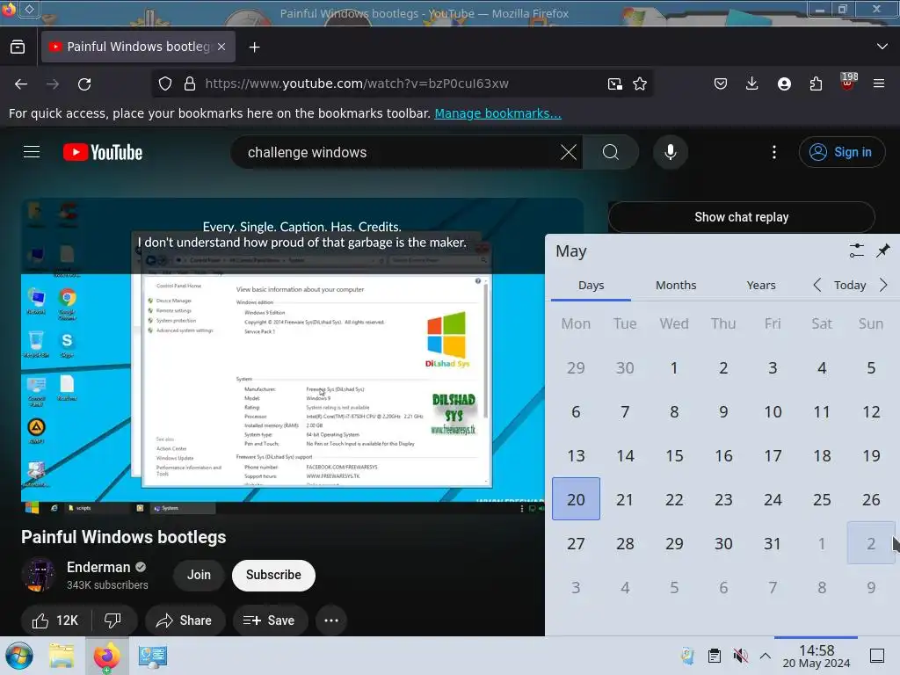Image resolution: width=900 pixels, height=675 pixels.
Task: Show desktop using the taskbar corner button
Action: (877, 656)
